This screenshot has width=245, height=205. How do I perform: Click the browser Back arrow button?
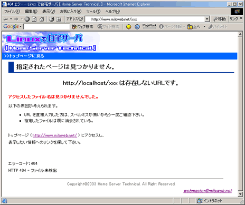tap(6, 19)
